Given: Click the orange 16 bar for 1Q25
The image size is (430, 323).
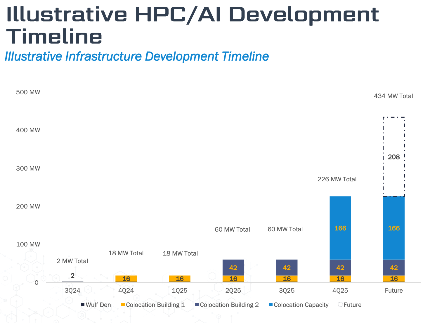Looking at the screenshot, I should [x=180, y=279].
